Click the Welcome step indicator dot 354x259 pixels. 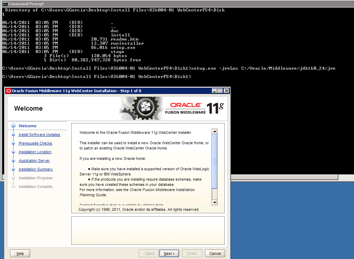click(x=13, y=126)
